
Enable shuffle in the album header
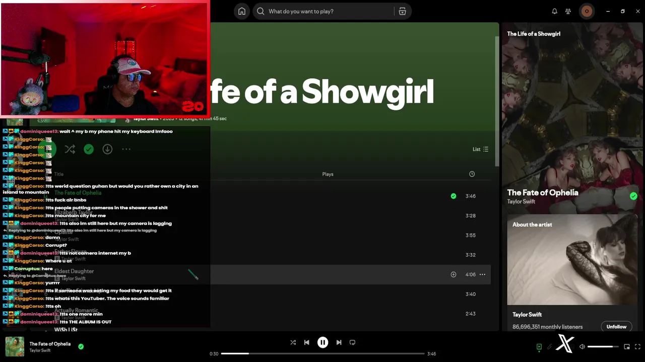[x=70, y=149]
